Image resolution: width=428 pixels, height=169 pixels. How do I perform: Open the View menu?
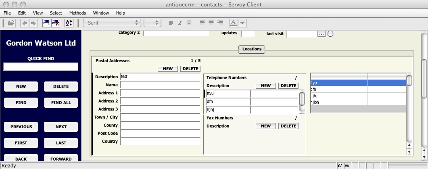tap(38, 13)
